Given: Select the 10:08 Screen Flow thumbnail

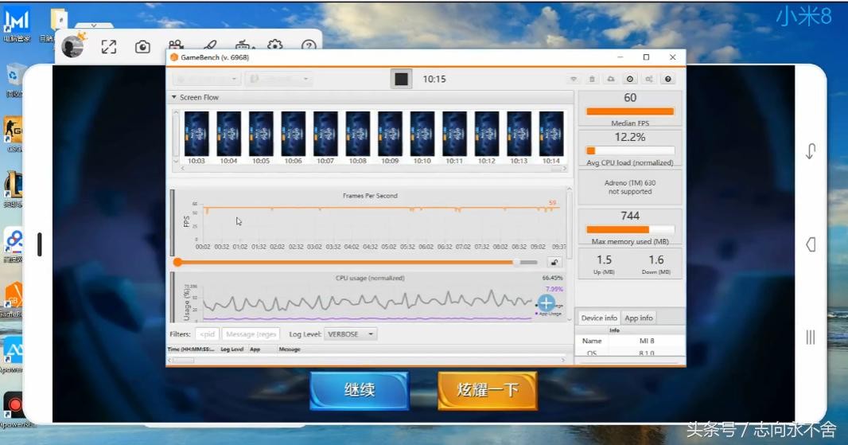Looking at the screenshot, I should [x=357, y=134].
